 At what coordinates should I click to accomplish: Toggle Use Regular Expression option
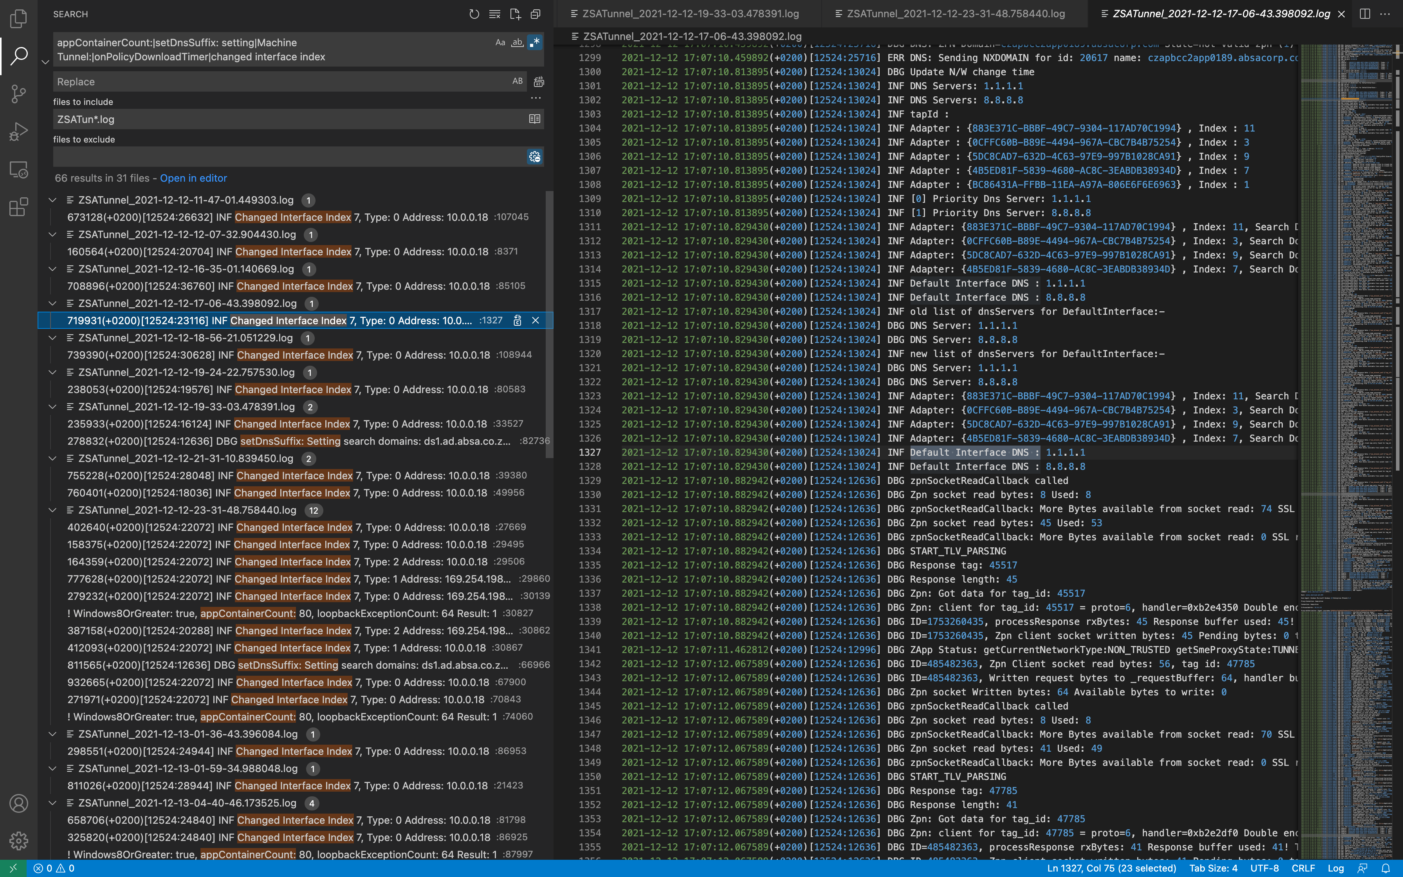[x=535, y=42]
